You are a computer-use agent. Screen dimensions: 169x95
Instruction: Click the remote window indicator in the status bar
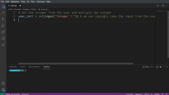click(x=2, y=94)
